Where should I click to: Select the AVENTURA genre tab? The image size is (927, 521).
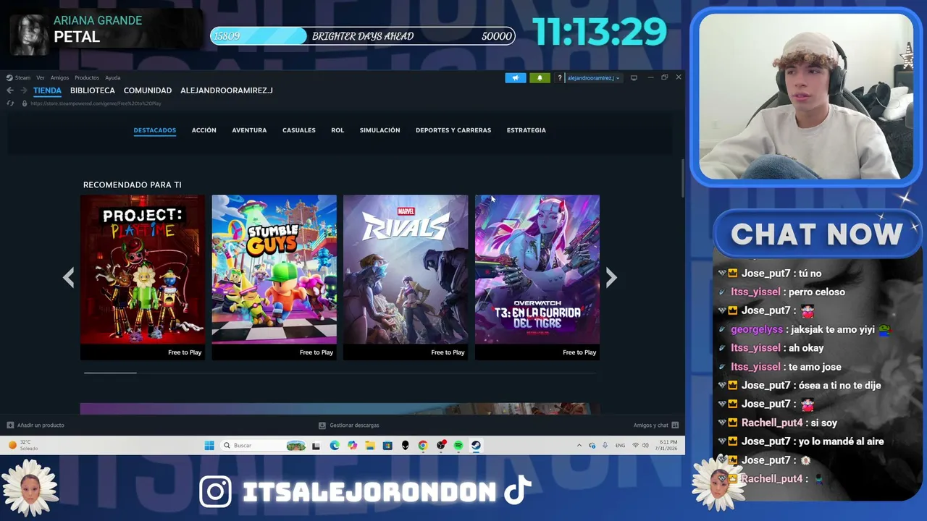(249, 130)
